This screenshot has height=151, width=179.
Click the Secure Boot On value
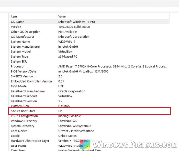pos(60,111)
